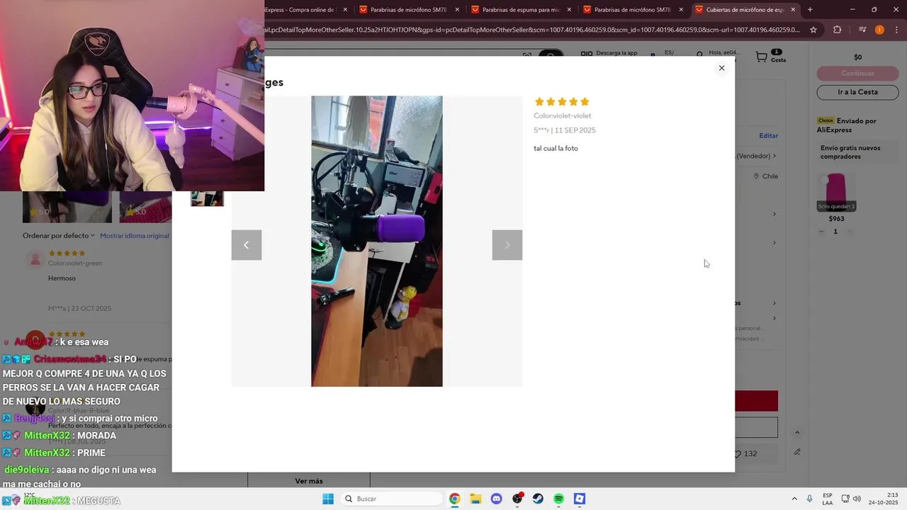This screenshot has height=510, width=907.
Task: Click 'Descarga la app' QR icon
Action: pos(587,54)
